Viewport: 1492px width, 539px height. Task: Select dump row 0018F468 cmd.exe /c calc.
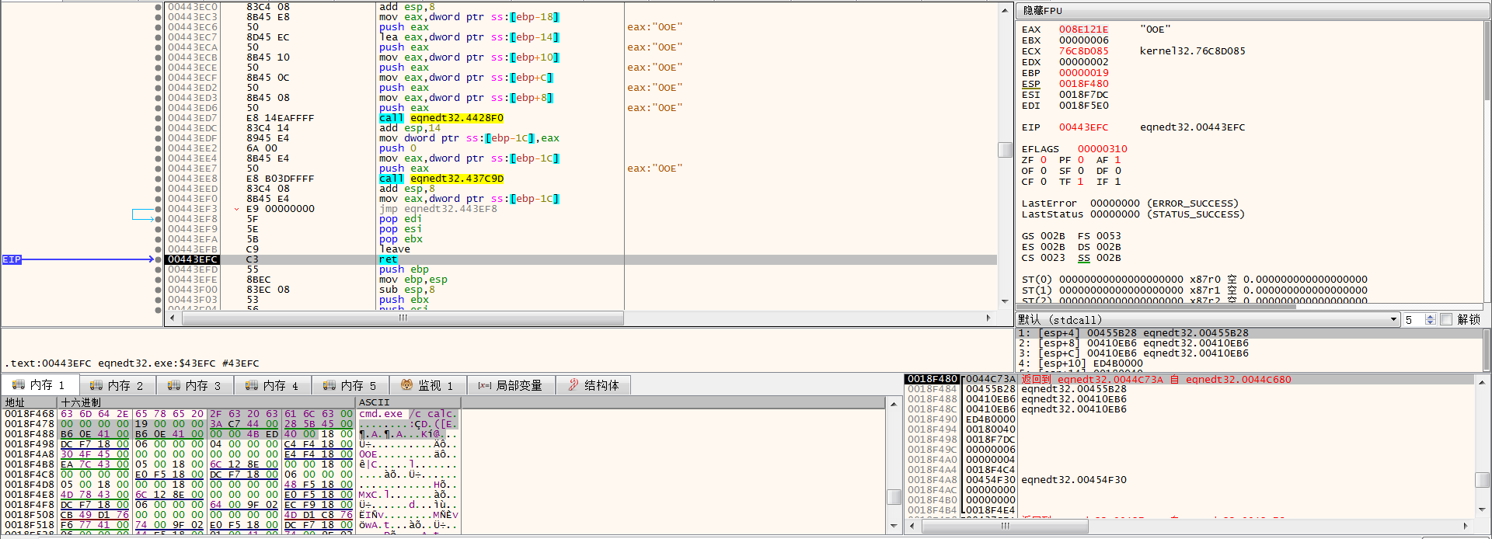click(x=232, y=414)
